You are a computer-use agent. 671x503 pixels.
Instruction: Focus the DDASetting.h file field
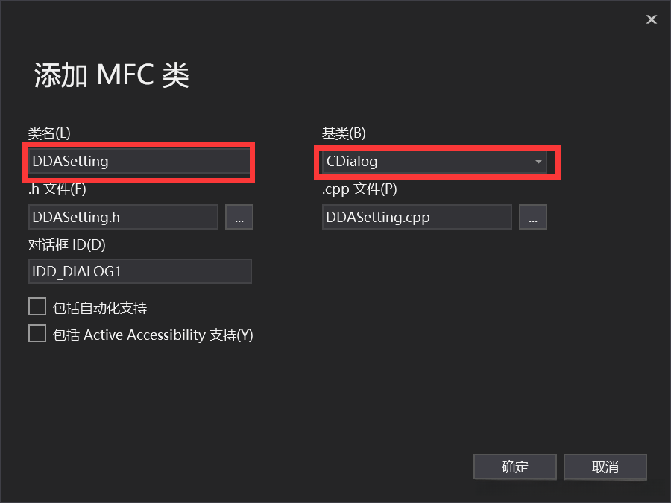click(x=123, y=217)
